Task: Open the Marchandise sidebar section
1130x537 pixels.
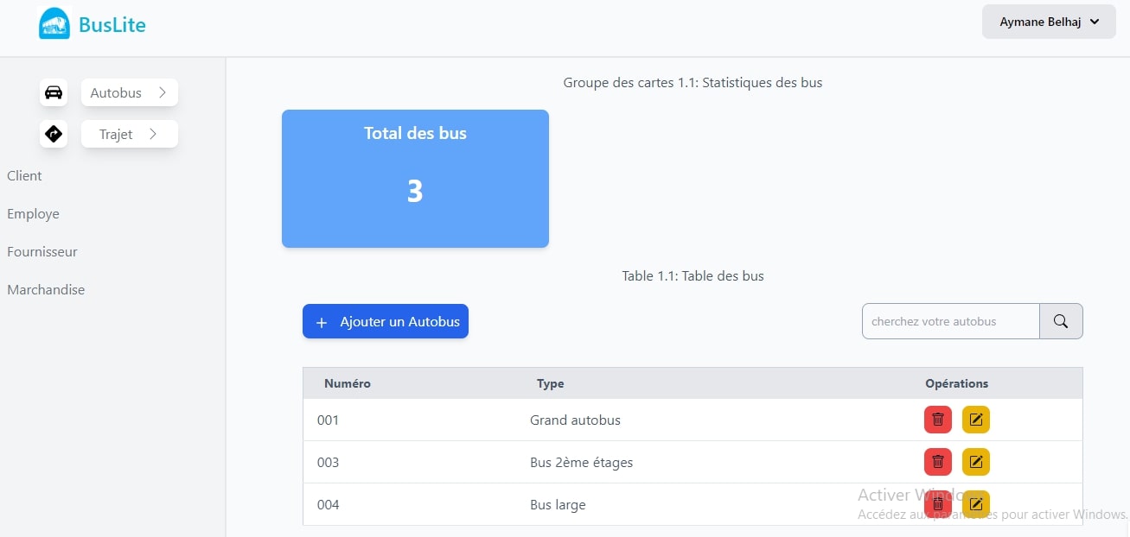Action: tap(46, 289)
